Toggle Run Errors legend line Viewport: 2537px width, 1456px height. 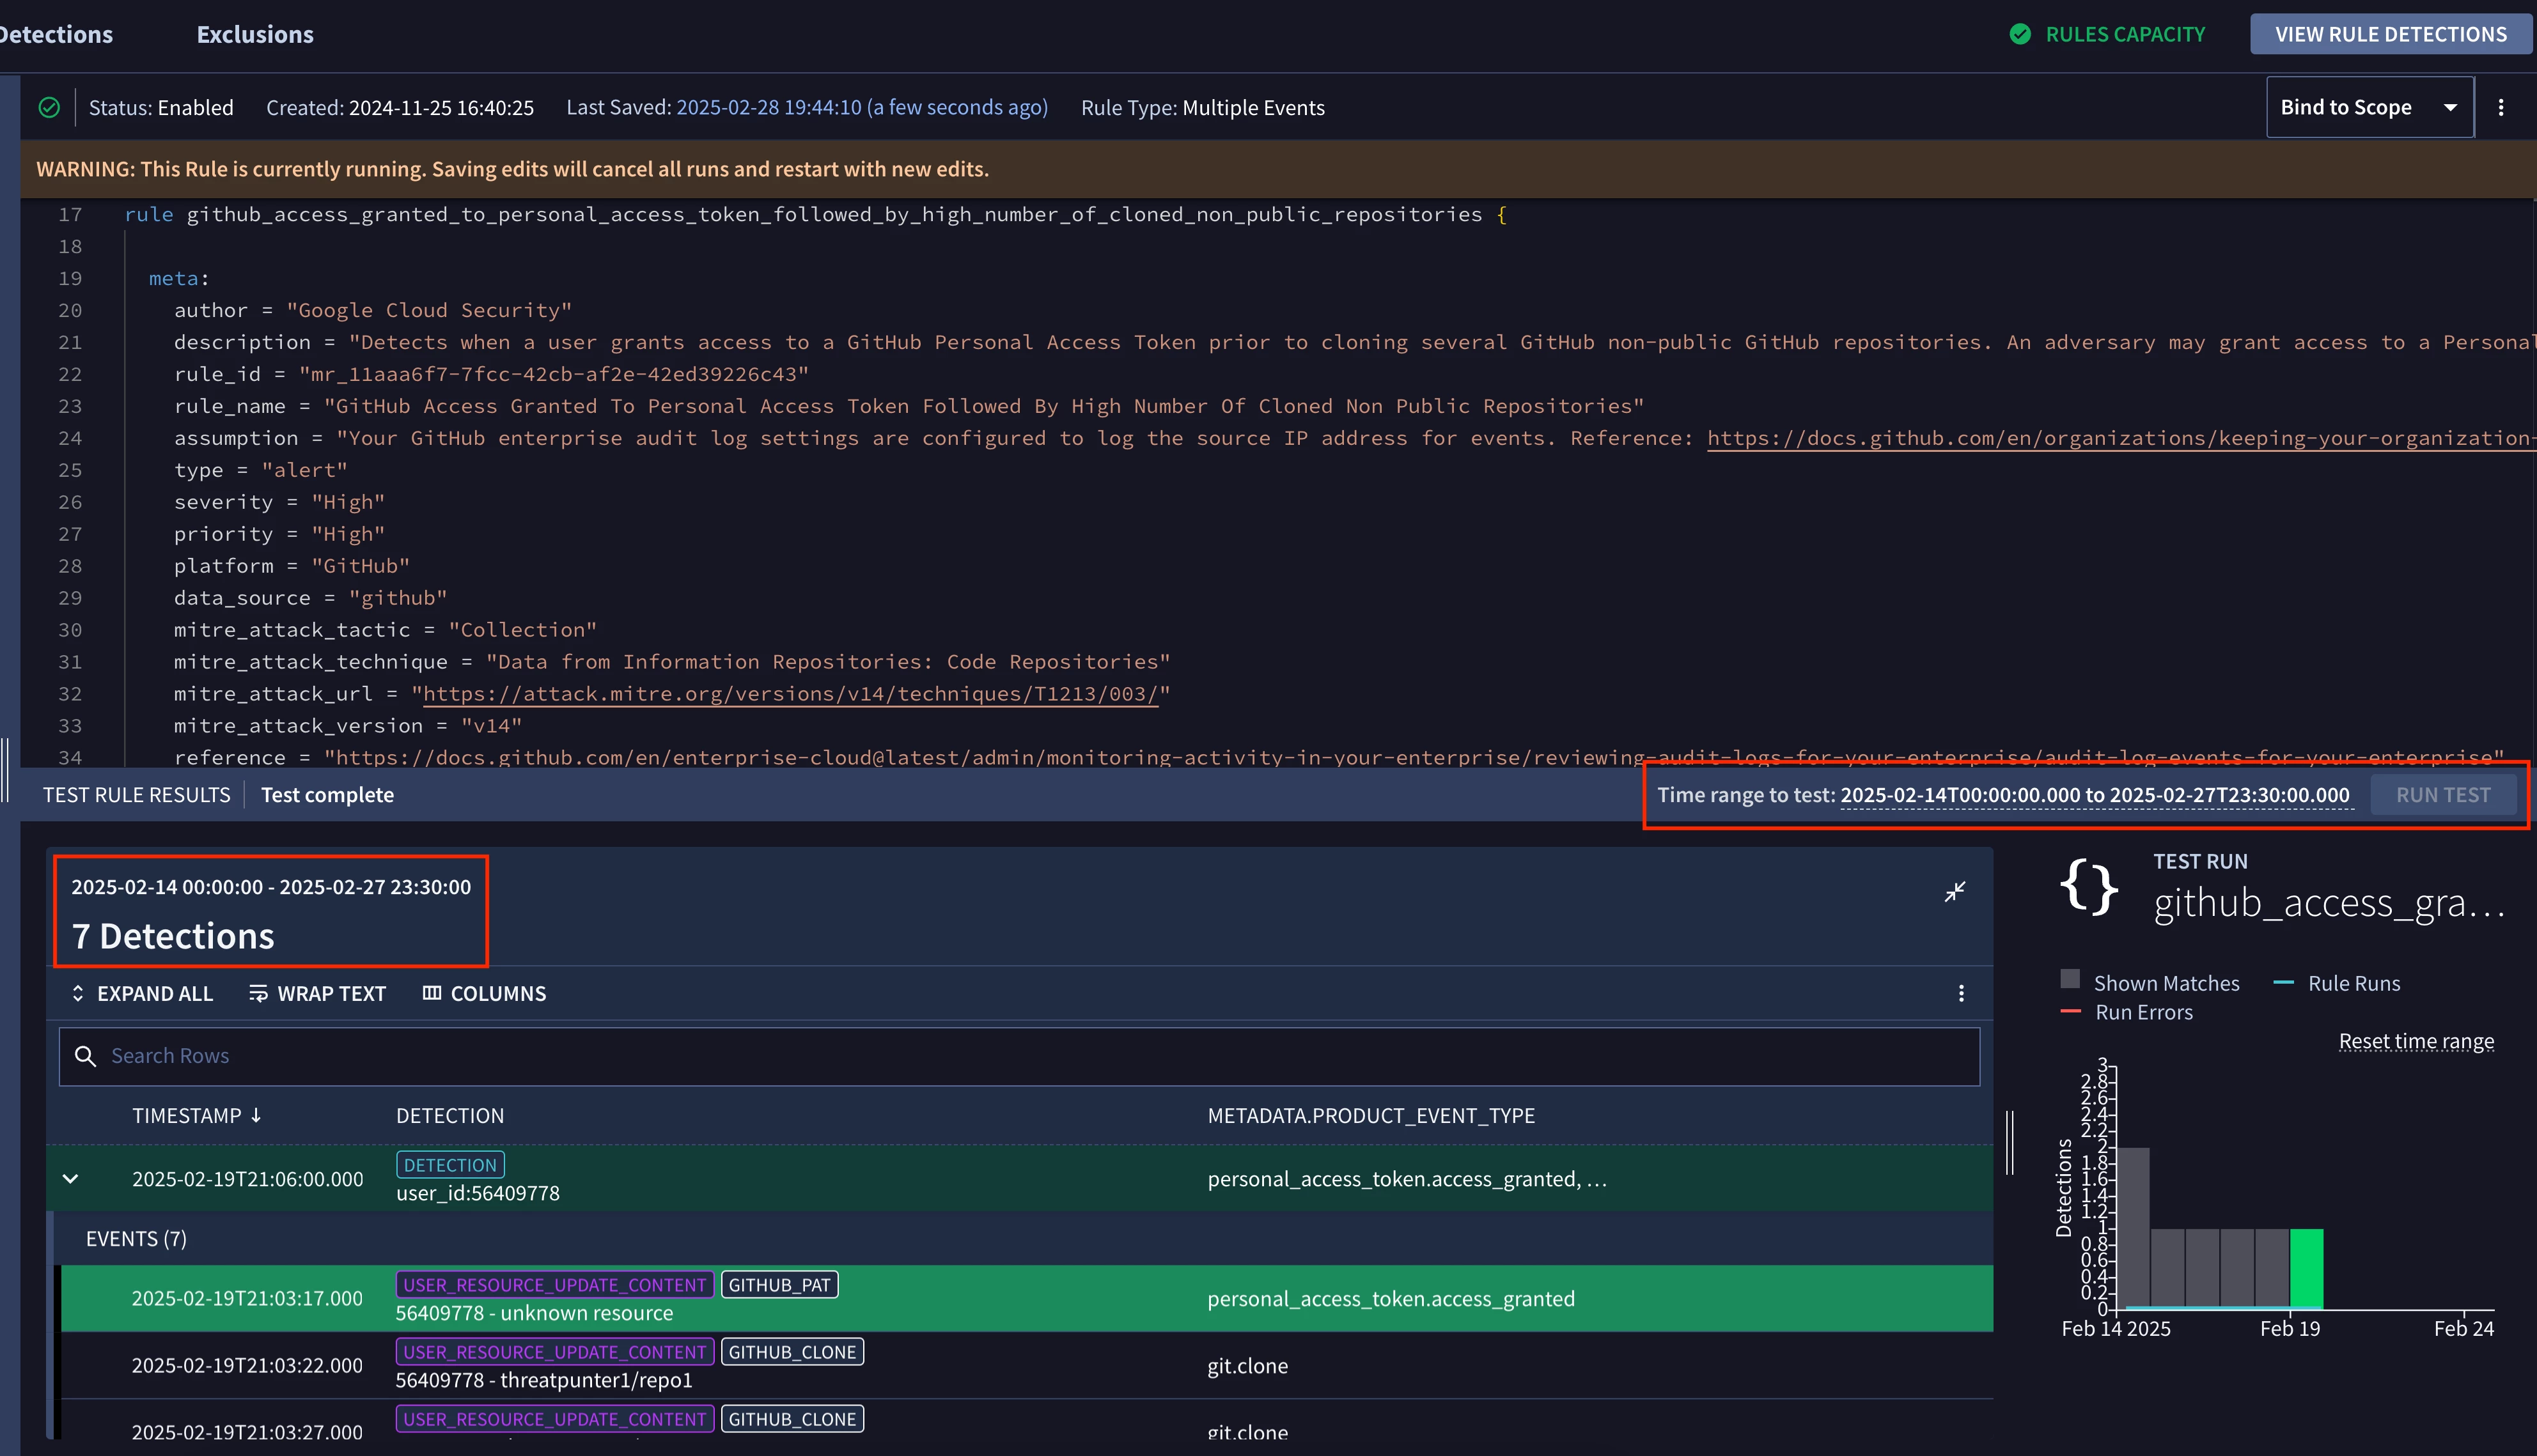point(2070,1012)
